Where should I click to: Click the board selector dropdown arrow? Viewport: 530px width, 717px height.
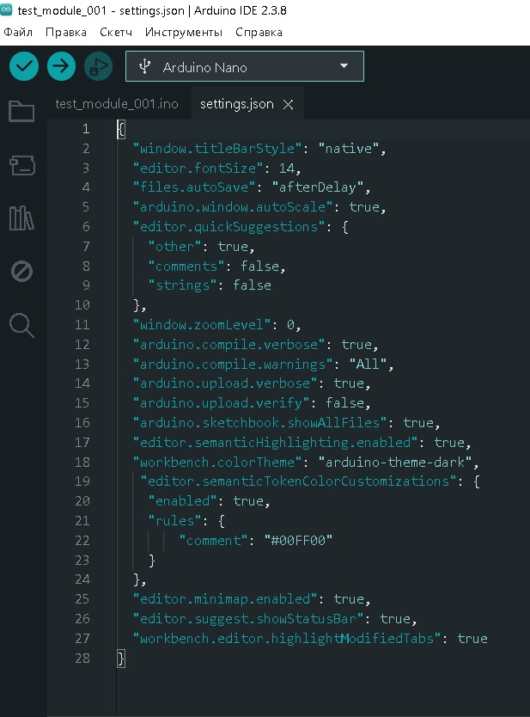coord(344,66)
